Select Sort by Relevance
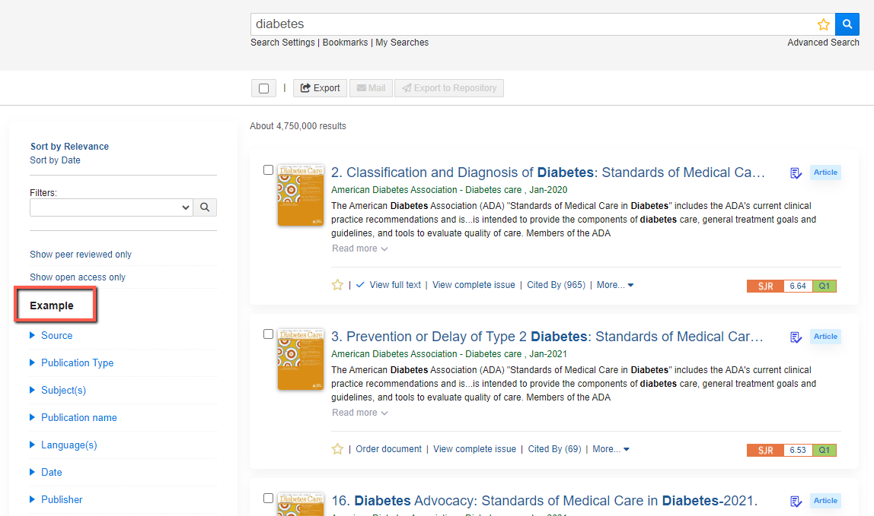Viewport: 874px width, 516px height. tap(69, 147)
